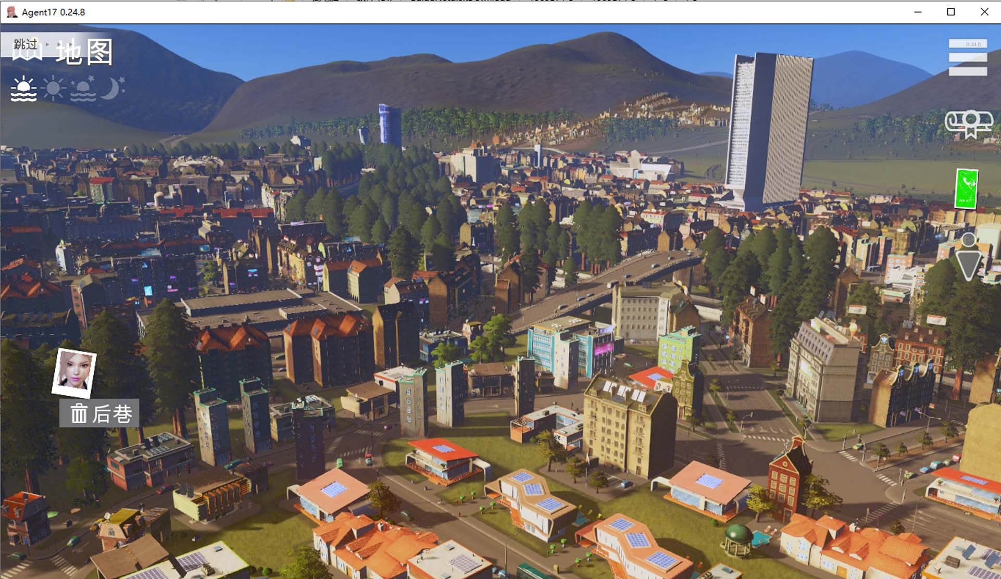
Task: Switch time to sunrise morning icon
Action: tap(24, 89)
